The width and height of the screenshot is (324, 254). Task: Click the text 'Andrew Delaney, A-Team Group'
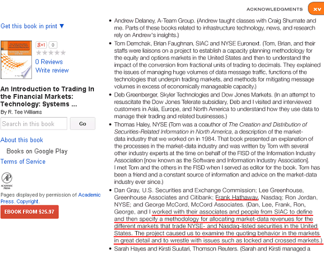tap(154, 21)
